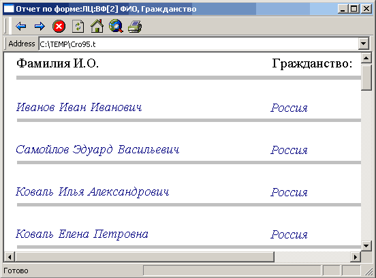
Task: Stop loading with red X icon
Action: point(59,26)
